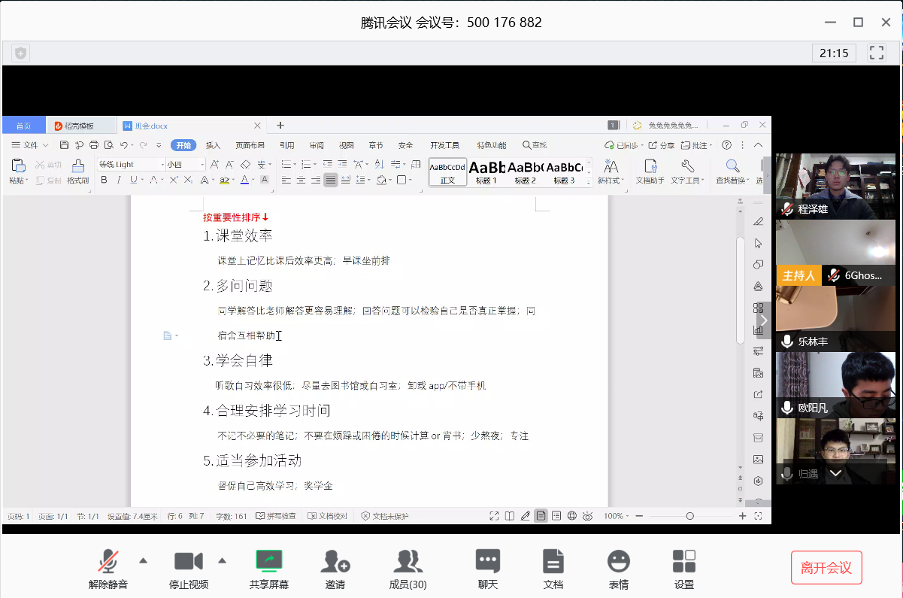The height and width of the screenshot is (598, 903).
Task: Collapse the participant video sidebar arrow
Action: 763,321
